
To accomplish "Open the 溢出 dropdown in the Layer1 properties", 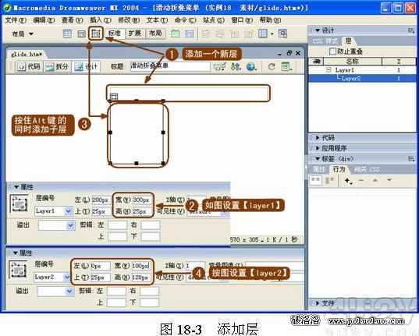I will (70, 225).
